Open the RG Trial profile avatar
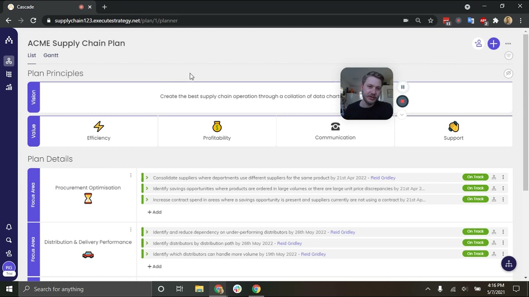The width and height of the screenshot is (529, 297). click(9, 269)
